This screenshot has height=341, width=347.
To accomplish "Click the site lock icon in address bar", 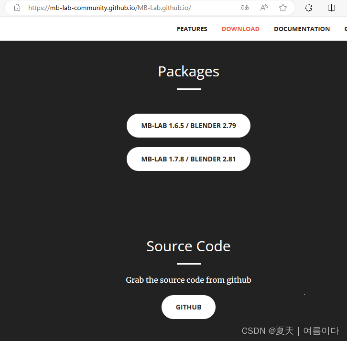I will [x=17, y=8].
